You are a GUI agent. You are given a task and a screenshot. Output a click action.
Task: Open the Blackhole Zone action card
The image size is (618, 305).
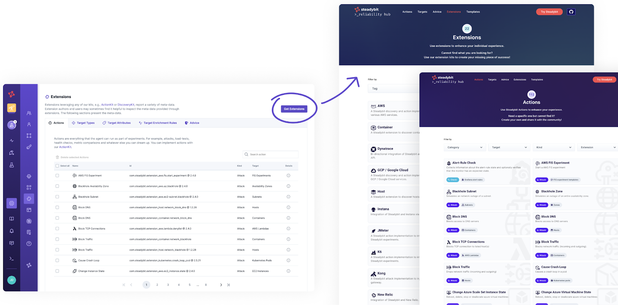pos(576,198)
